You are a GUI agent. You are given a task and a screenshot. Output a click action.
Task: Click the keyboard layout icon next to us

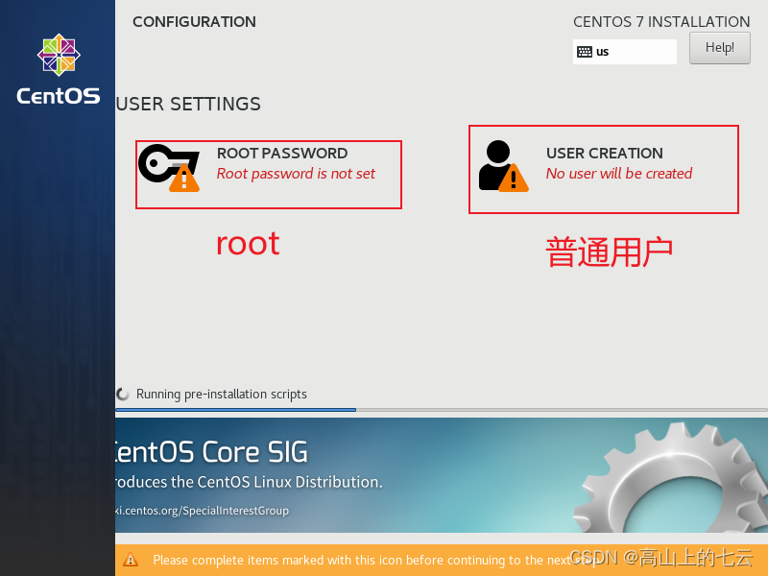coord(585,52)
